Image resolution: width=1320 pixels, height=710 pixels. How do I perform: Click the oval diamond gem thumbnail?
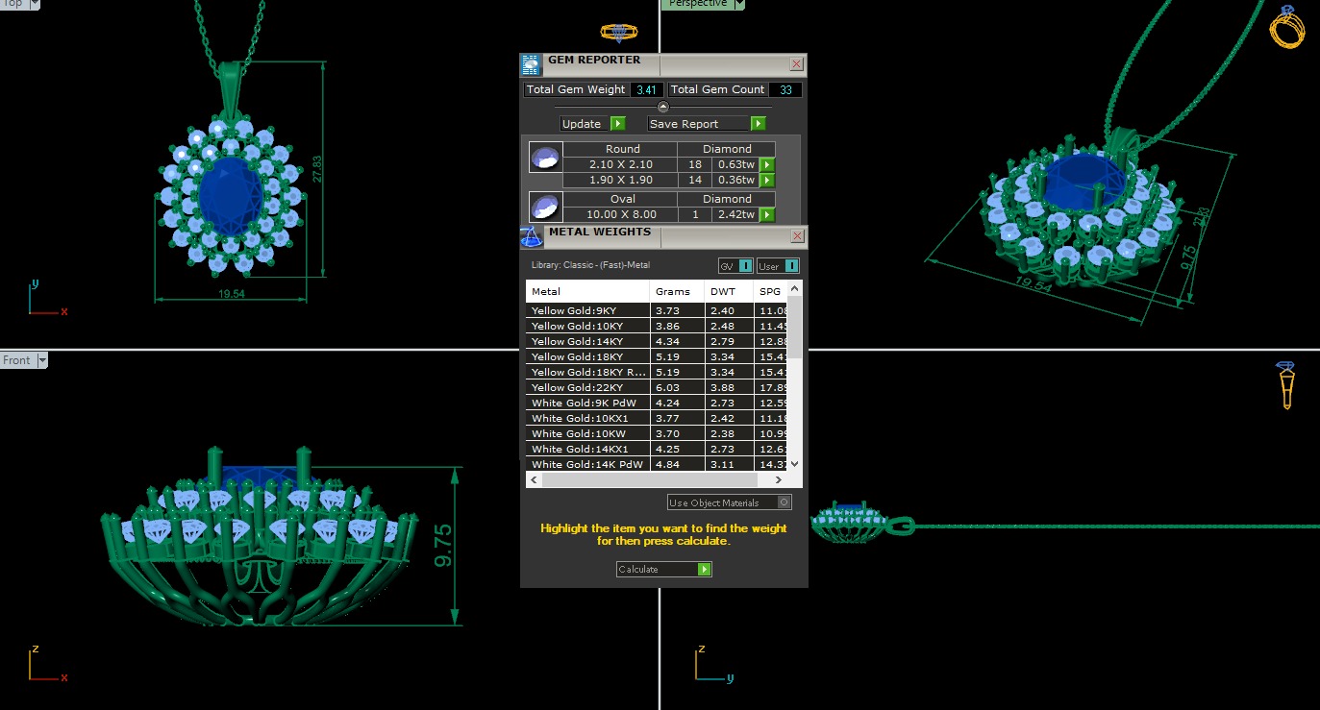coord(545,208)
